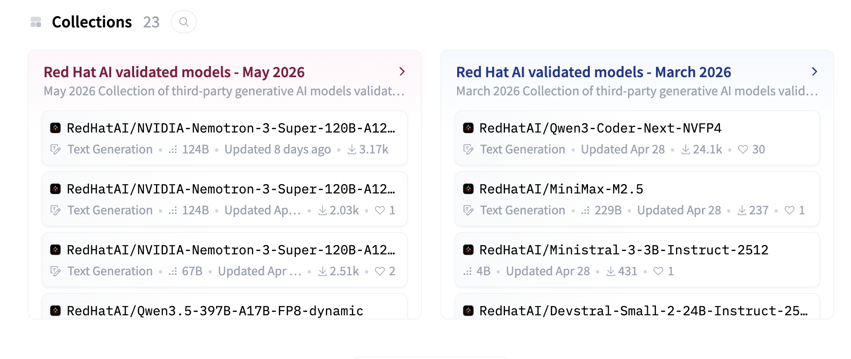The image size is (851, 359).
Task: Click the Text Generation icon on the MiniMax-M2.5 card
Action: [x=468, y=210]
